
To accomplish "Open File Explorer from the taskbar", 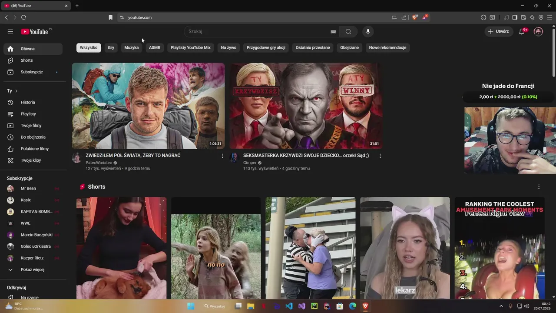I will click(x=251, y=306).
